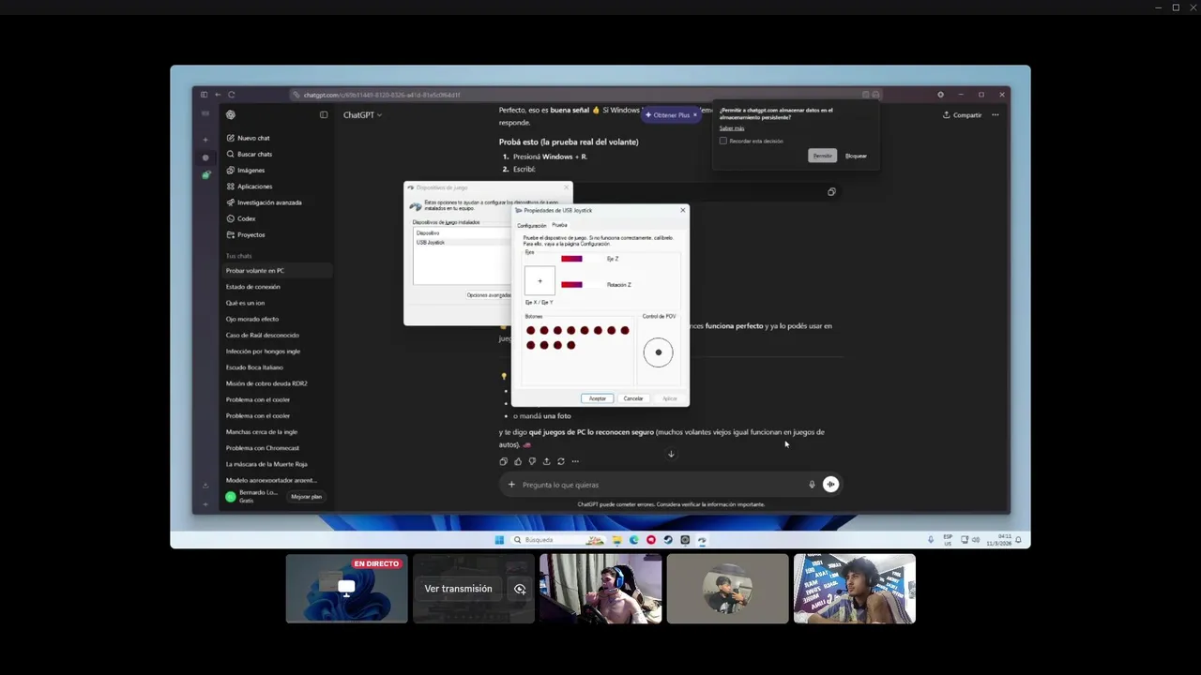Click the ChatGPT logo icon in sidebar
Viewport: 1201px width, 675px height.
231,115
